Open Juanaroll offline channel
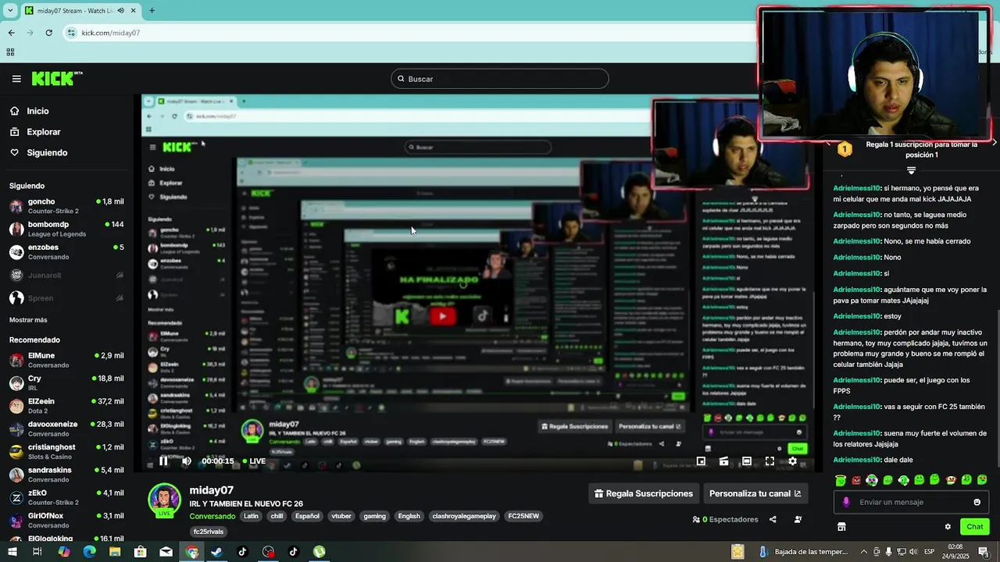 [x=66, y=275]
